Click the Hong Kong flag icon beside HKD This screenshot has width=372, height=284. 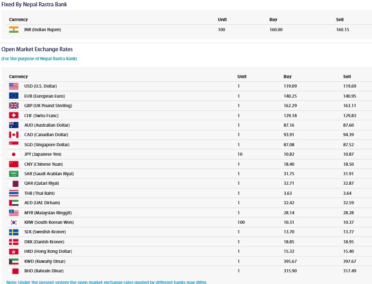coord(14,251)
